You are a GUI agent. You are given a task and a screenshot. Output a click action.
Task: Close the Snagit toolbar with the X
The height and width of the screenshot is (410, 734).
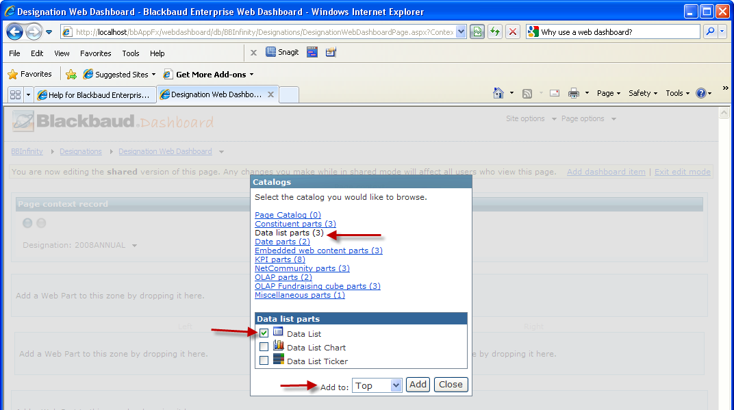(x=254, y=53)
